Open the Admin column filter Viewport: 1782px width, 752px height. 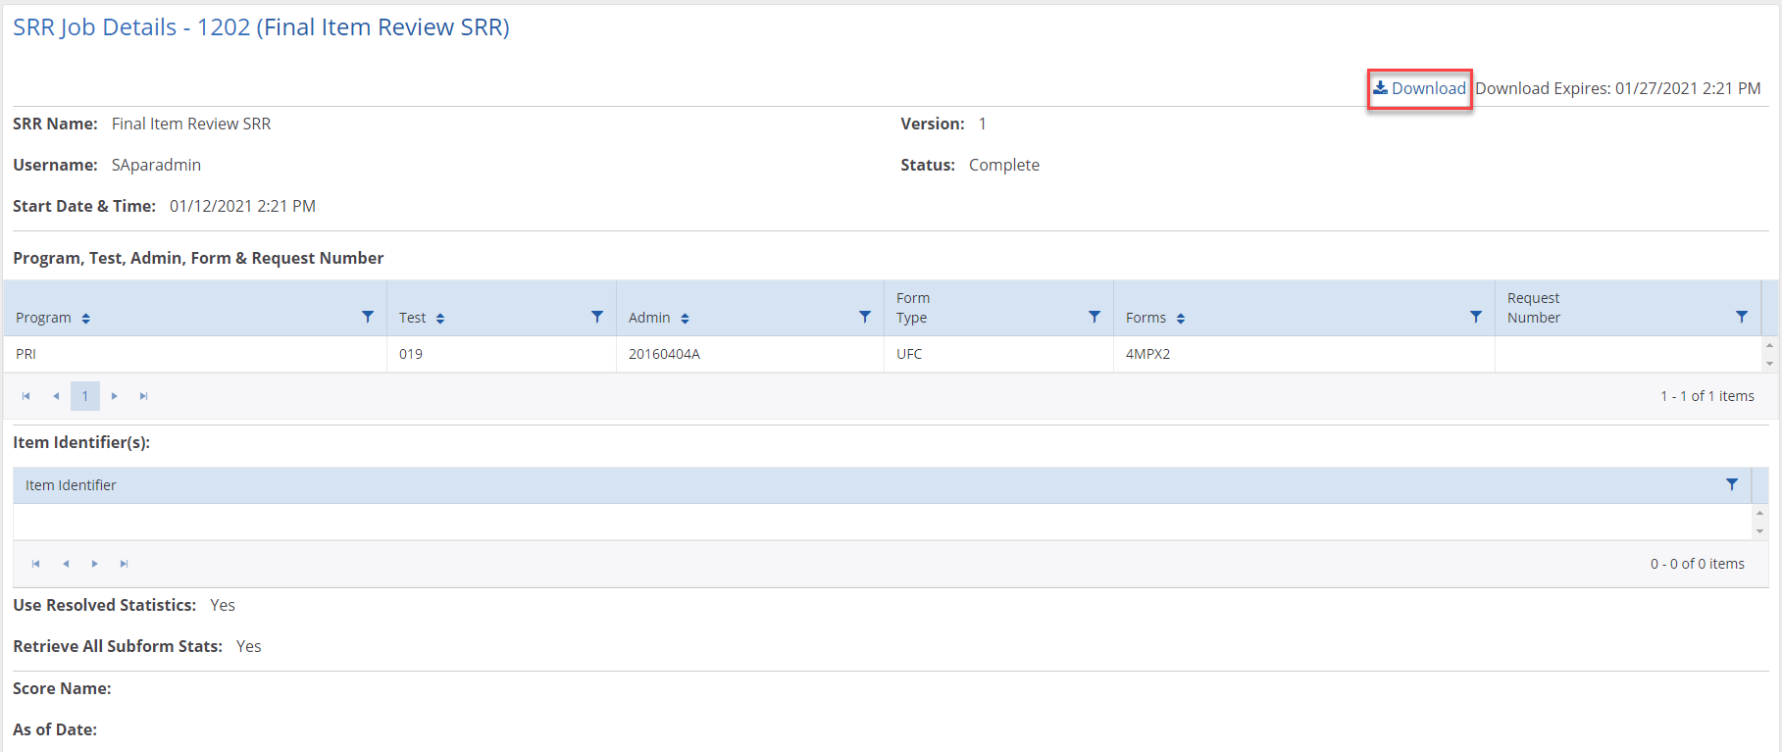click(865, 317)
